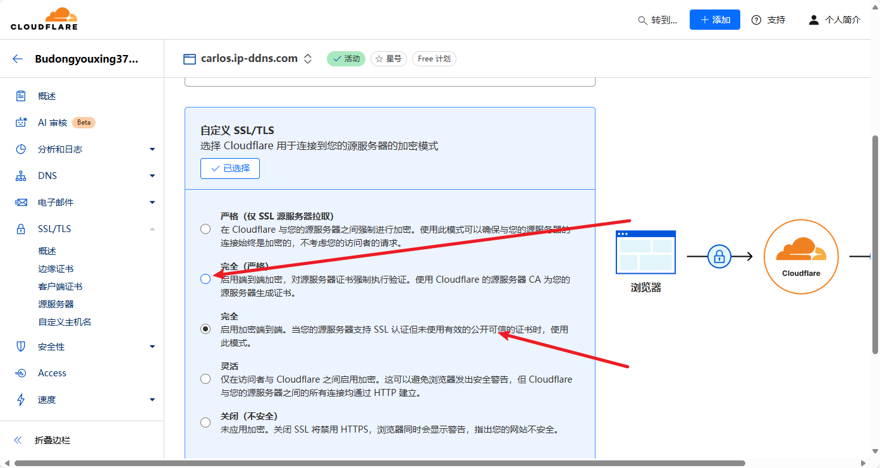The width and height of the screenshot is (880, 468).
Task: Open the profile user icon
Action: coord(814,20)
